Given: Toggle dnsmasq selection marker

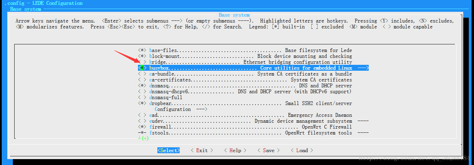Looking at the screenshot, I should tap(142, 86).
